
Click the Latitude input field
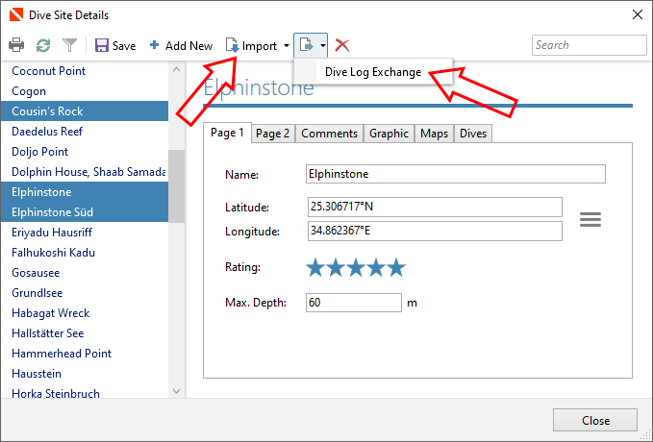pos(435,207)
